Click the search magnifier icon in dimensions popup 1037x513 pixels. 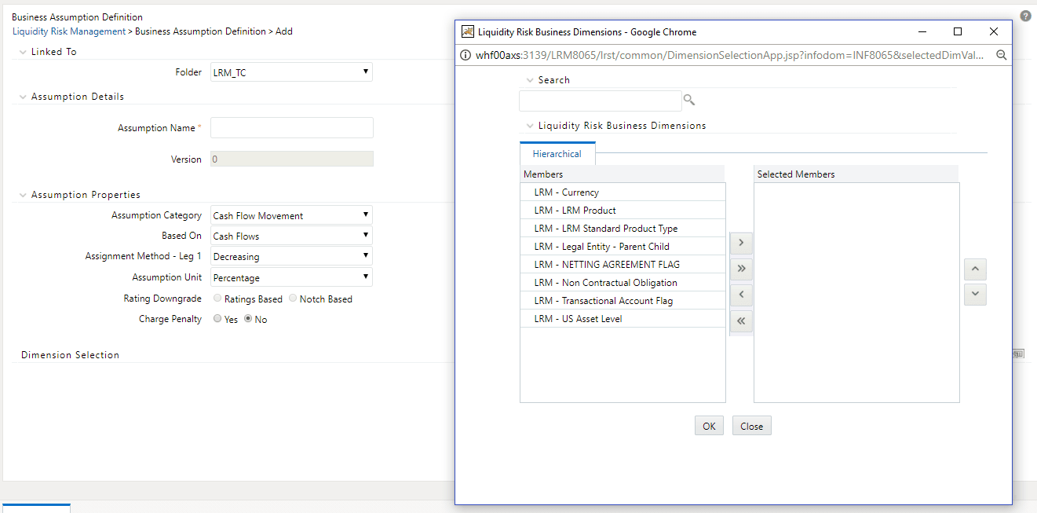pos(689,101)
